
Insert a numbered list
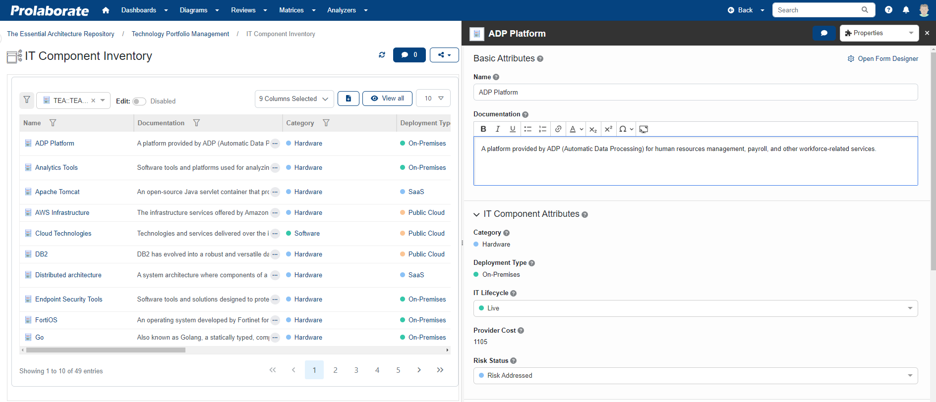pyautogui.click(x=543, y=129)
